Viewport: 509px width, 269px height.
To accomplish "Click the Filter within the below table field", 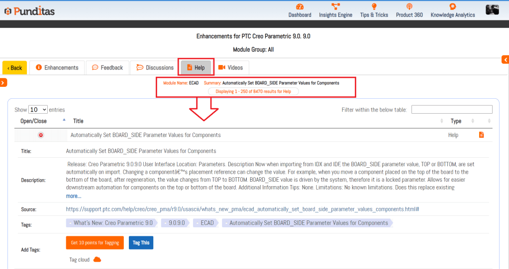I will [451, 110].
